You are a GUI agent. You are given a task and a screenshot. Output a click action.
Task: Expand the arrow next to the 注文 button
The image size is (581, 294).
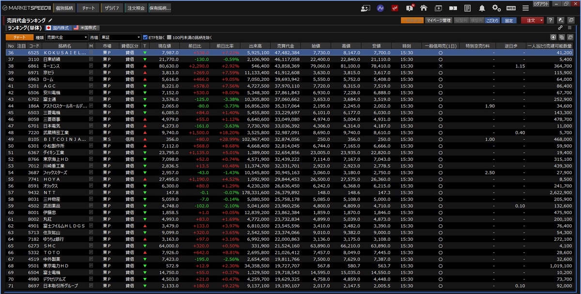coord(542,20)
